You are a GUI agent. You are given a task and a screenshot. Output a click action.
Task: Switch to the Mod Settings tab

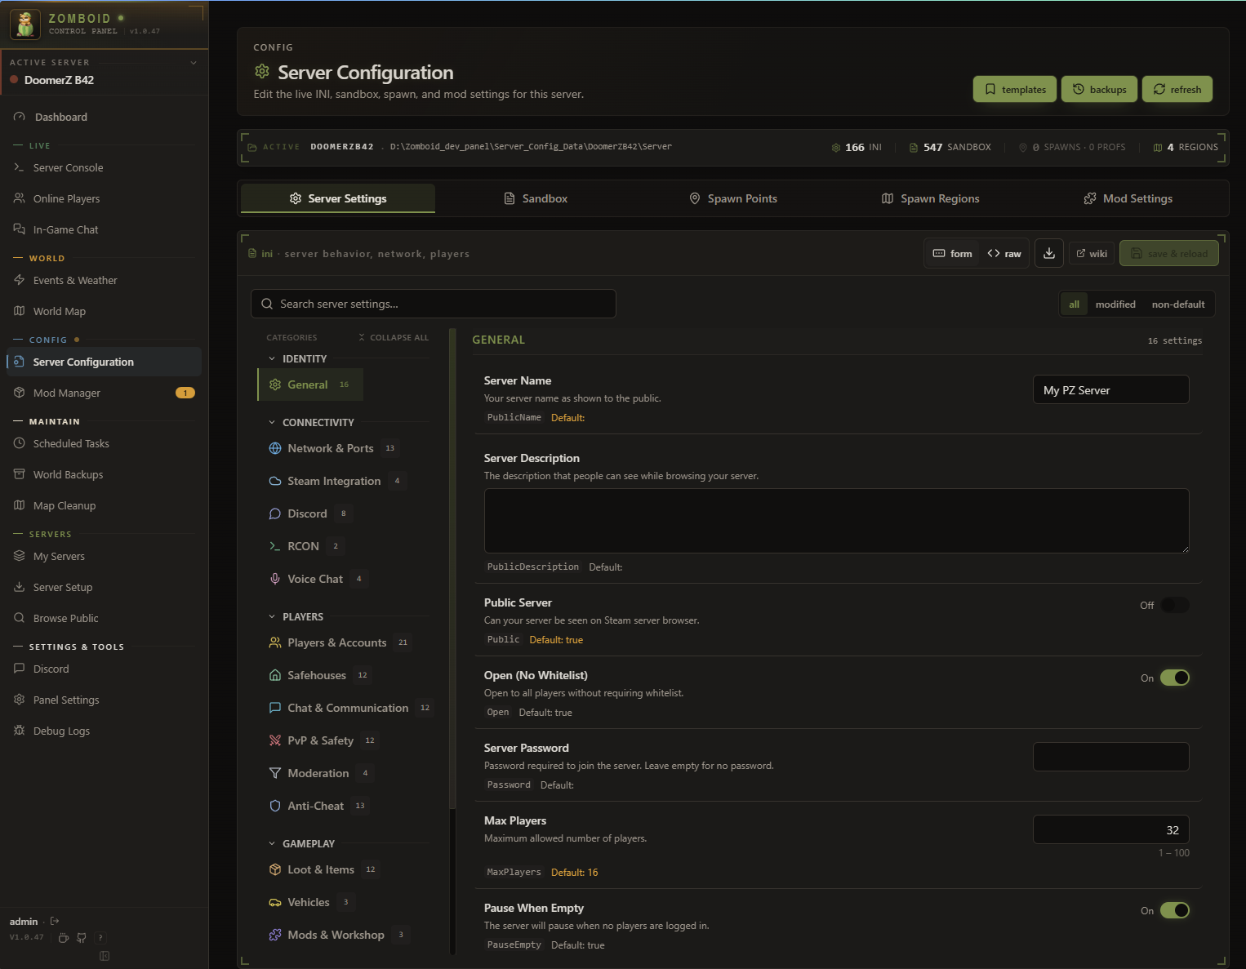tap(1128, 198)
